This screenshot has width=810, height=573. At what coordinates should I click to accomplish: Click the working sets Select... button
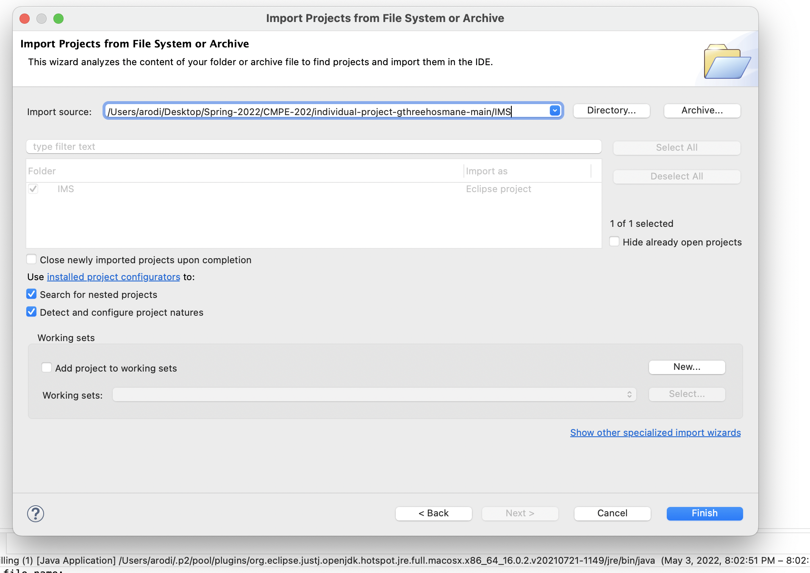pyautogui.click(x=687, y=394)
